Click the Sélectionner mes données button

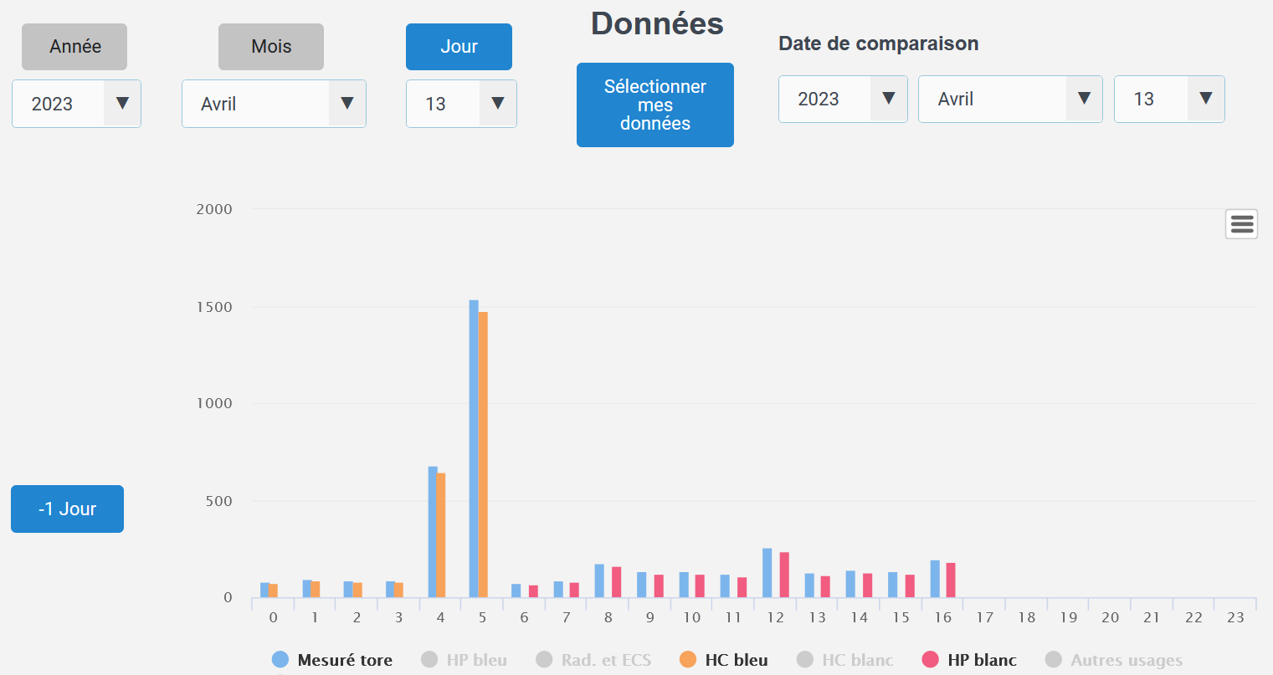point(655,105)
